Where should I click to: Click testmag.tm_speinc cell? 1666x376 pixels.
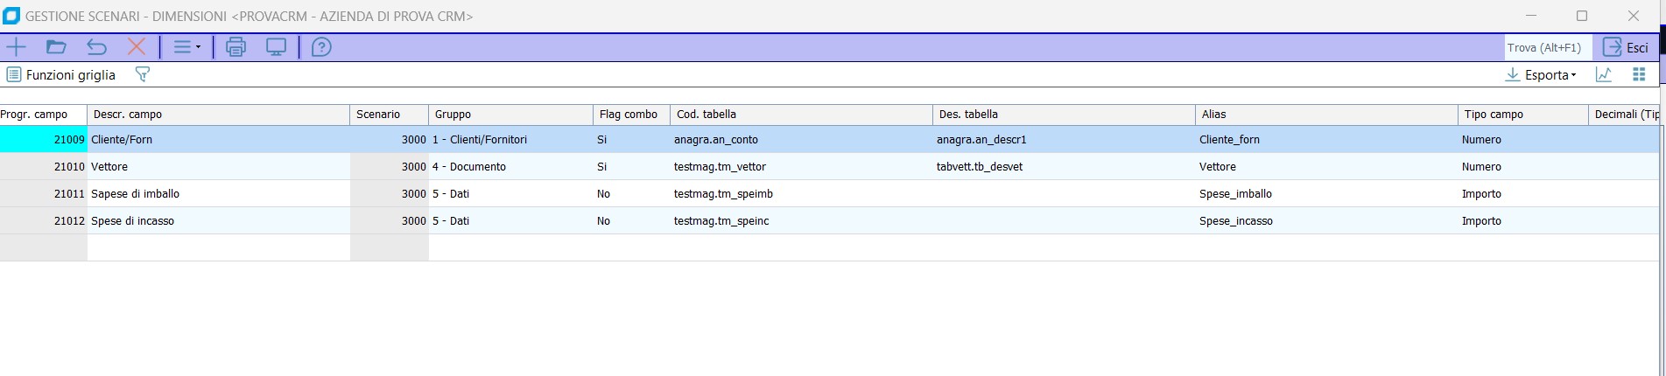(x=801, y=221)
